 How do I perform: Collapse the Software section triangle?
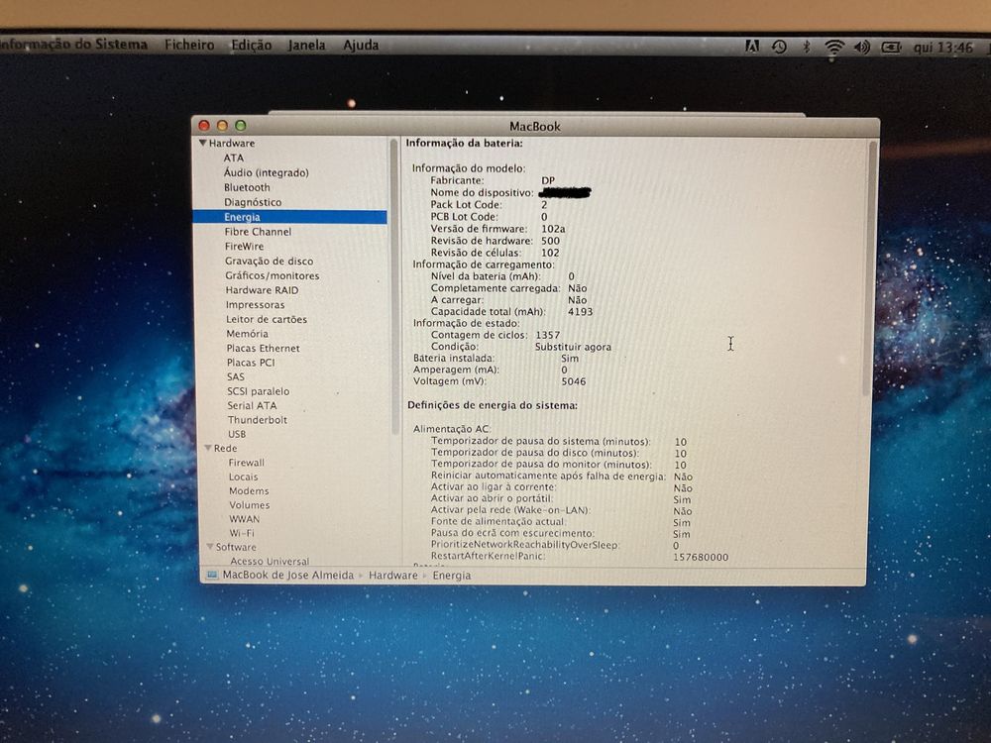point(210,546)
